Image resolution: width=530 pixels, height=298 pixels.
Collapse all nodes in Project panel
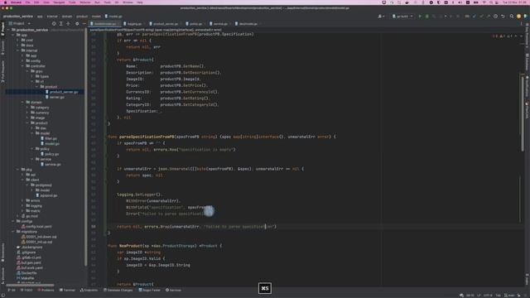click(68, 24)
